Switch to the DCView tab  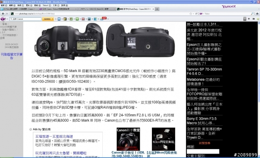[19, 9]
